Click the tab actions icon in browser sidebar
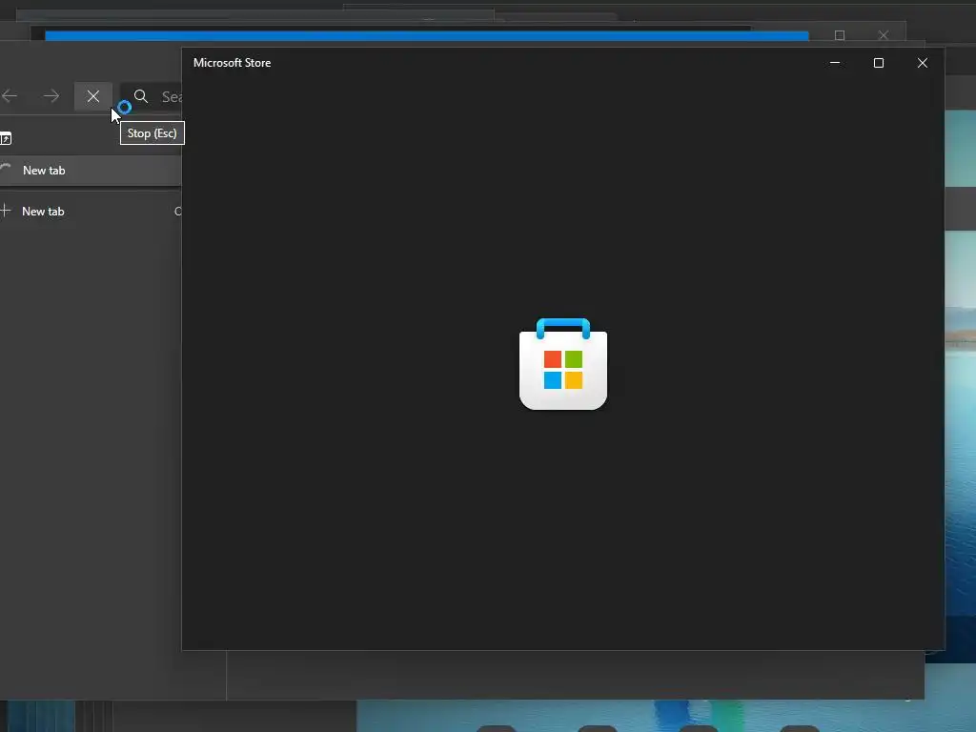 [x=6, y=138]
